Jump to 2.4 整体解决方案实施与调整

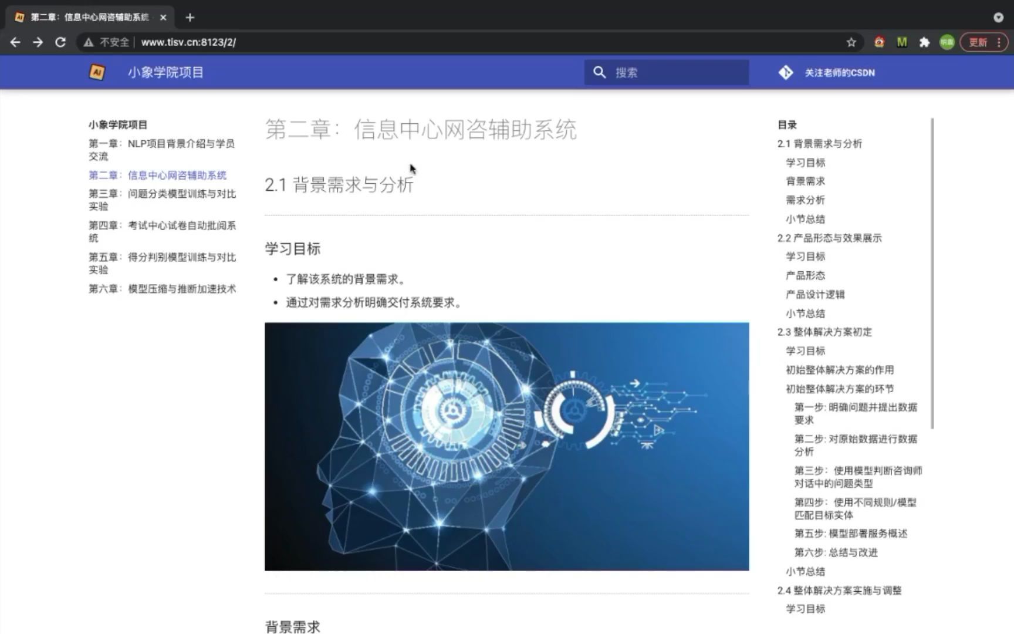tap(839, 591)
